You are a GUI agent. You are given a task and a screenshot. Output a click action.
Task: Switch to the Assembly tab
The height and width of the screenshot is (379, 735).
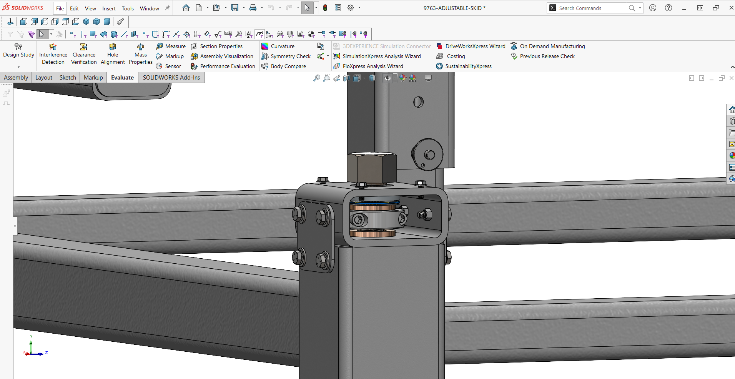click(16, 78)
